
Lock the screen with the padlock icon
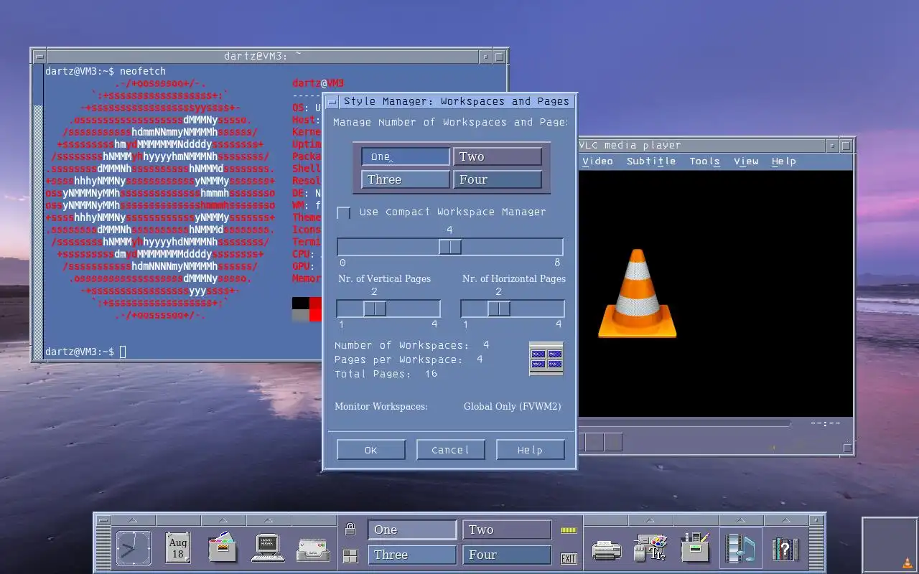pyautogui.click(x=350, y=530)
